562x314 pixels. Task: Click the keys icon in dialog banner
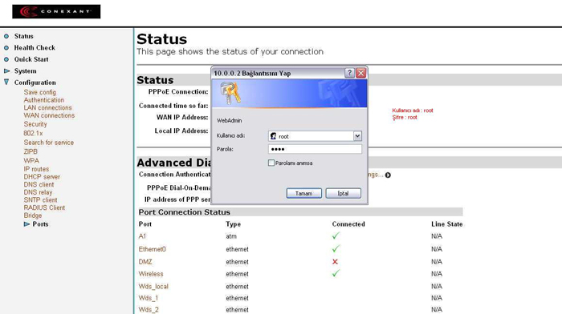tap(230, 93)
